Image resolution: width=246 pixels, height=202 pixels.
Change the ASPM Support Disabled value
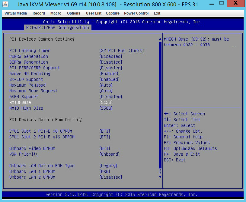point(110,97)
